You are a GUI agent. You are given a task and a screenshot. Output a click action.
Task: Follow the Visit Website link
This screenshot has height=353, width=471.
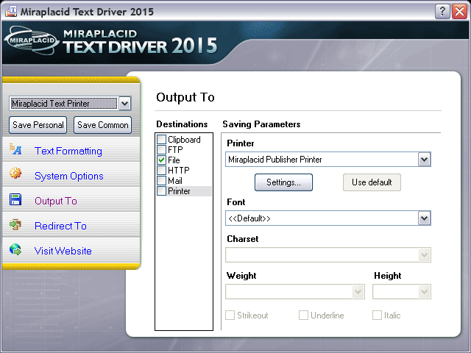point(63,251)
